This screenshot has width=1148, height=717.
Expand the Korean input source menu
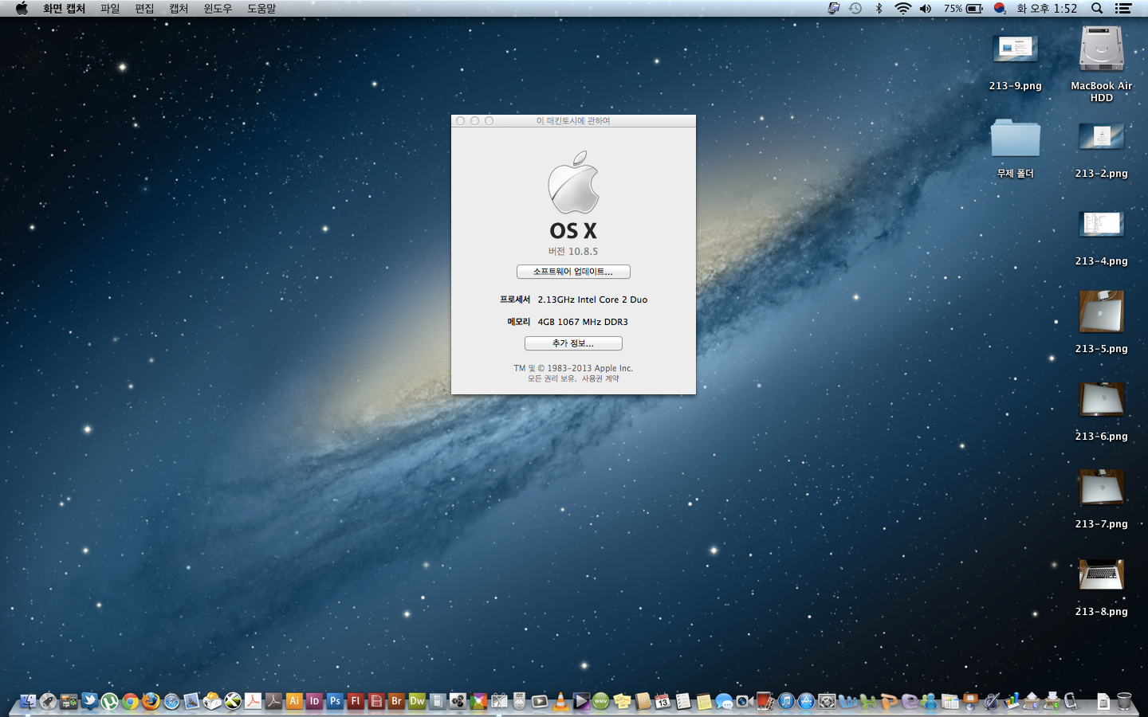(1000, 8)
